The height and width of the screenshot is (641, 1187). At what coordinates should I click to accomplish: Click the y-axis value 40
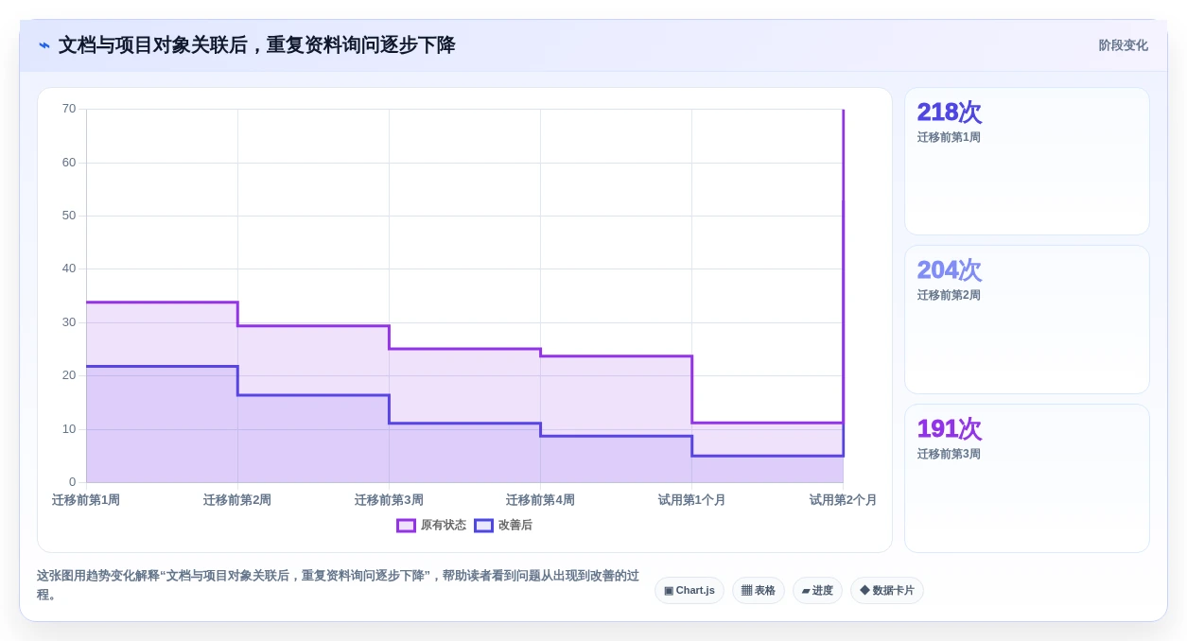click(69, 269)
